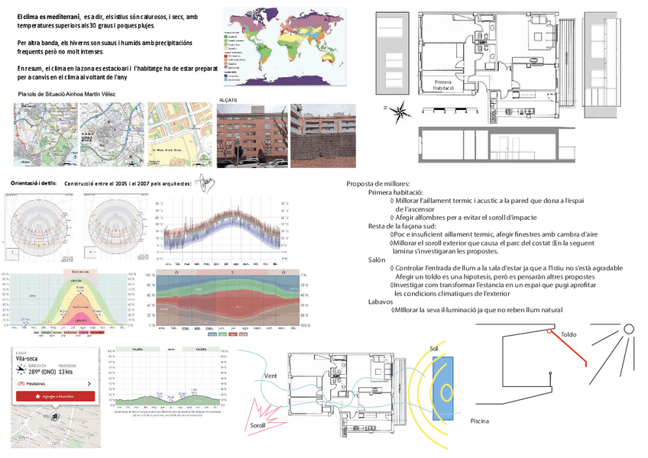Click the Soroll label
648x458 pixels.
258,425
